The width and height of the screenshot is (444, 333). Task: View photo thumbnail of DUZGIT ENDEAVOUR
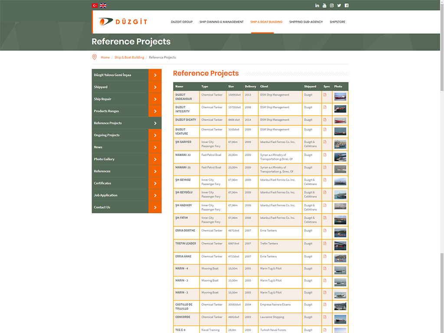click(340, 97)
